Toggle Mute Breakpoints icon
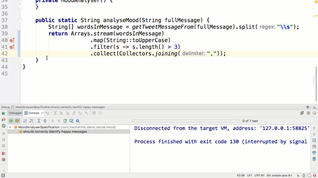Image resolution: width=318 pixels, height=178 pixels. 3,160
